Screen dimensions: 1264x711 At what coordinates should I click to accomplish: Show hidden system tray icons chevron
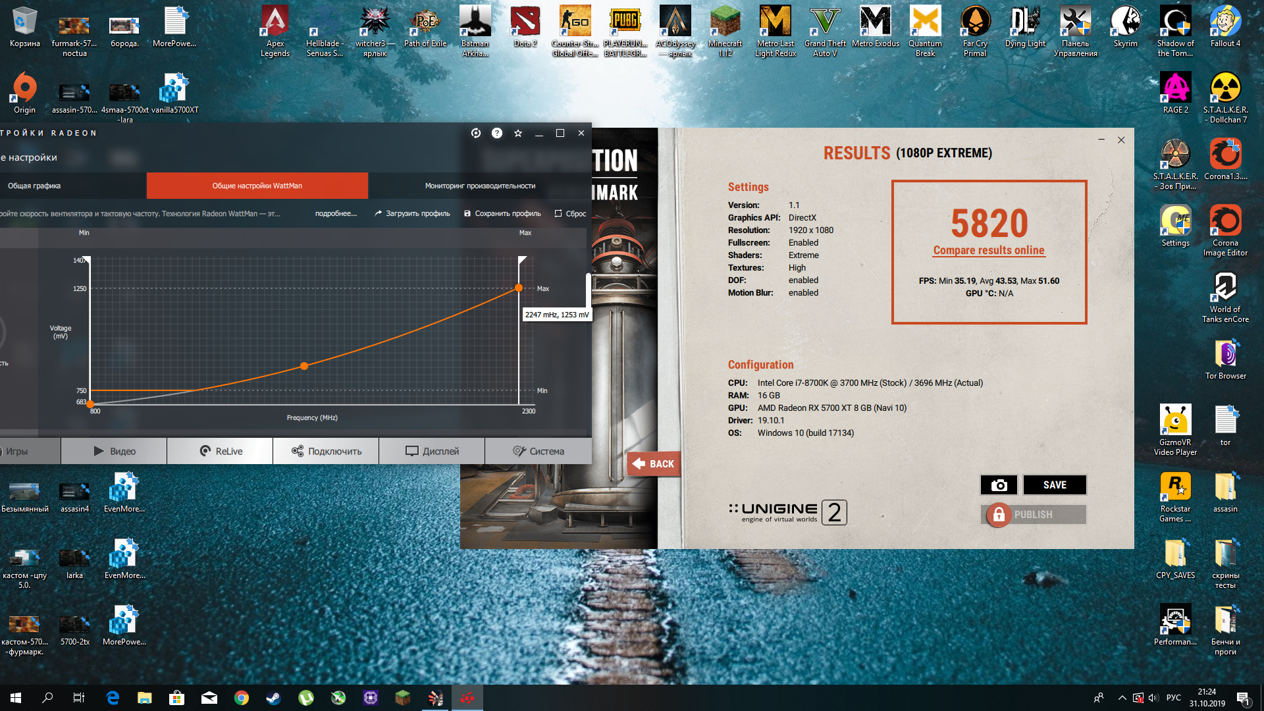click(x=1122, y=698)
